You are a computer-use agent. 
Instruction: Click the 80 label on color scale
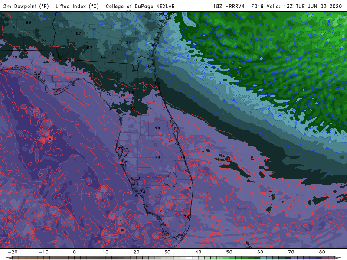[x=322, y=252]
